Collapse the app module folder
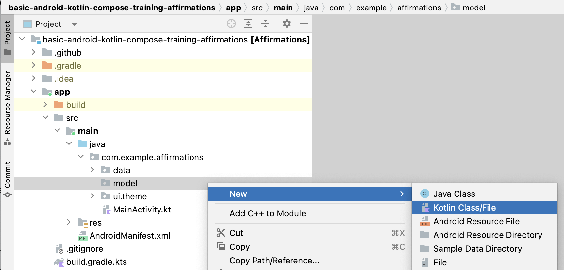The image size is (564, 270). pos(33,92)
